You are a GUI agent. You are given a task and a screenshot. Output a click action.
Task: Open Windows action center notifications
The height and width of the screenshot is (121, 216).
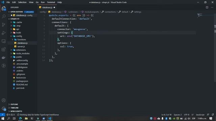[x=211, y=119]
